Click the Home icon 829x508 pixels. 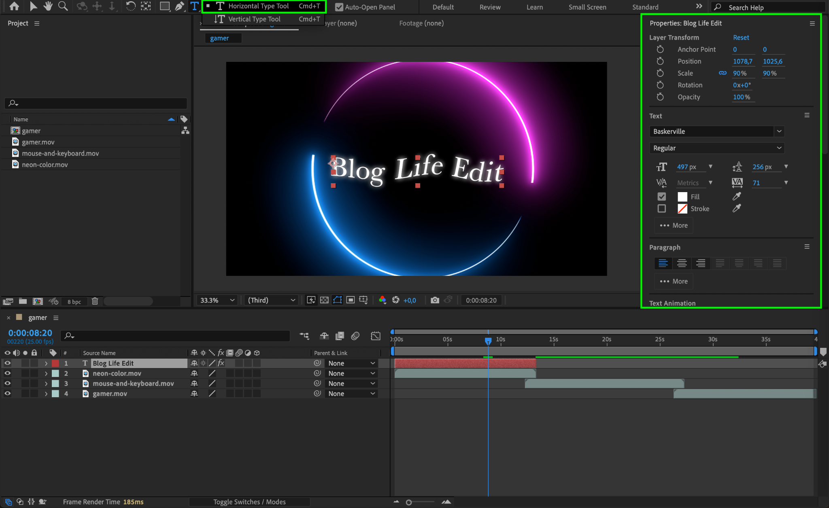click(14, 6)
